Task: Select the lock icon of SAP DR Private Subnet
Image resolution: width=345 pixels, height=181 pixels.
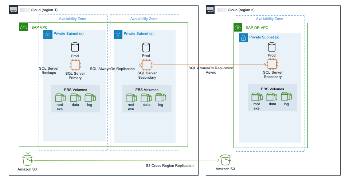Action: point(243,37)
